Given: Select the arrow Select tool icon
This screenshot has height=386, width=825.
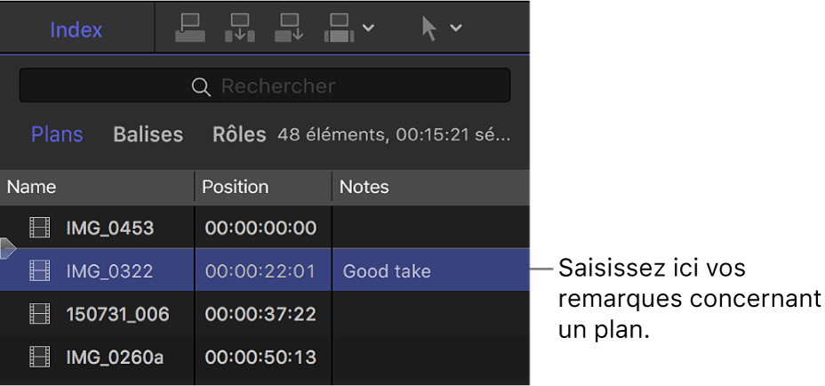Looking at the screenshot, I should [x=429, y=28].
